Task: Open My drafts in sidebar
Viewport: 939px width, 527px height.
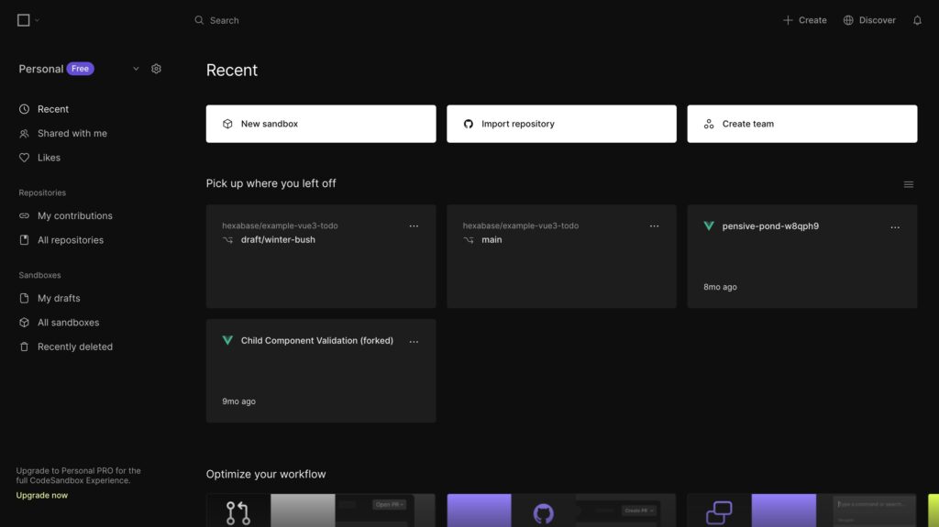Action: [x=58, y=299]
